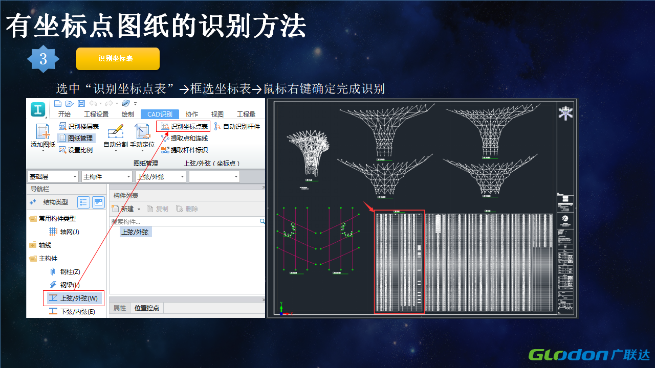Image resolution: width=655 pixels, height=368 pixels.
Task: Collapse the 主构件 folder
Action: click(x=33, y=259)
